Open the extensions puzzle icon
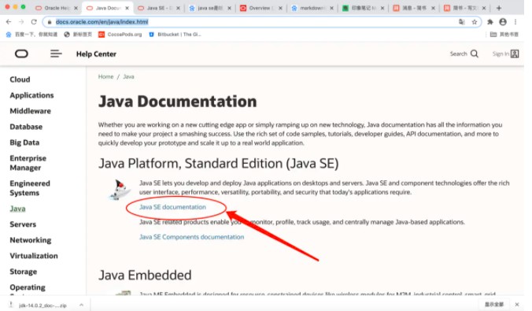Viewport: 532px width, 311px height. click(490, 22)
